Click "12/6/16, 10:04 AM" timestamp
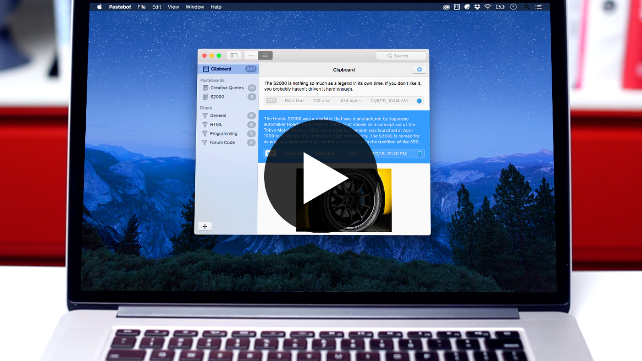This screenshot has width=642, height=361. [389, 101]
